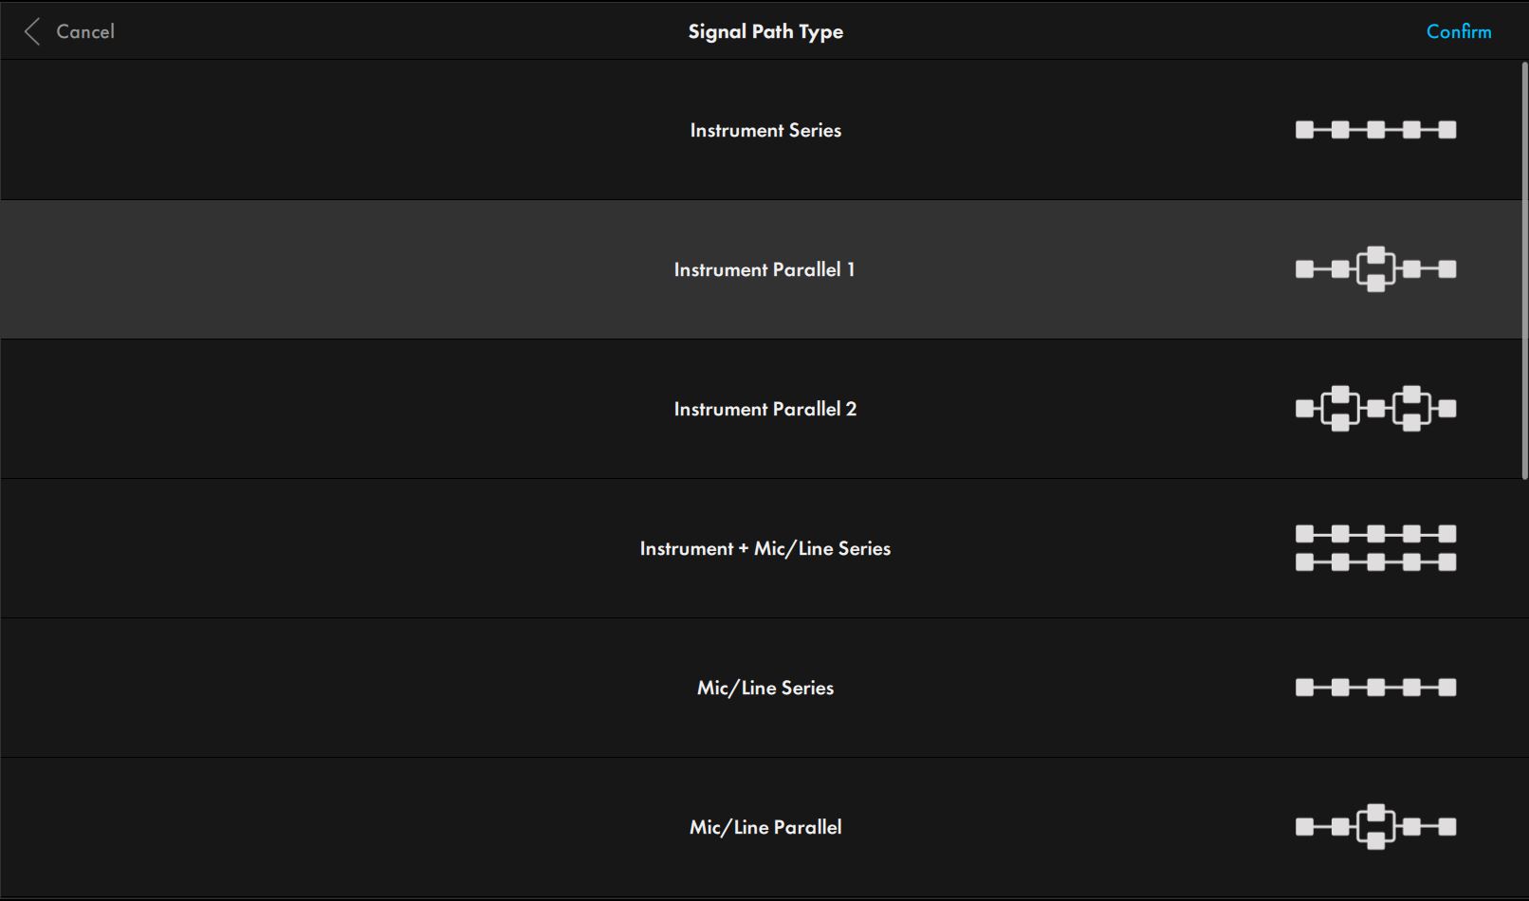Click the vertical scrollbar thumb
The width and height of the screenshot is (1529, 901).
[x=1524, y=270]
